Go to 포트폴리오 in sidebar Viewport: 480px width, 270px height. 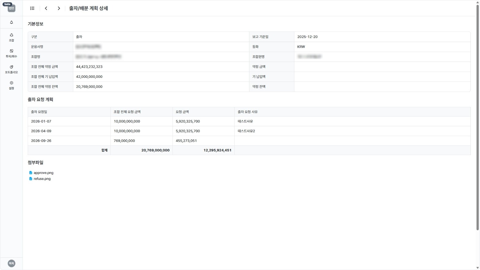pyautogui.click(x=11, y=69)
